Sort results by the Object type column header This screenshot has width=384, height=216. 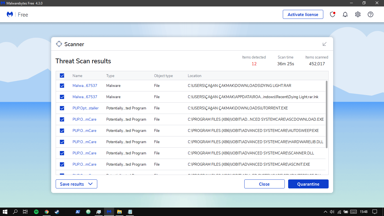pos(163,76)
